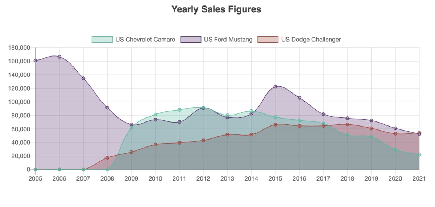Toggle the US Dodge Challenger legend label

point(311,40)
